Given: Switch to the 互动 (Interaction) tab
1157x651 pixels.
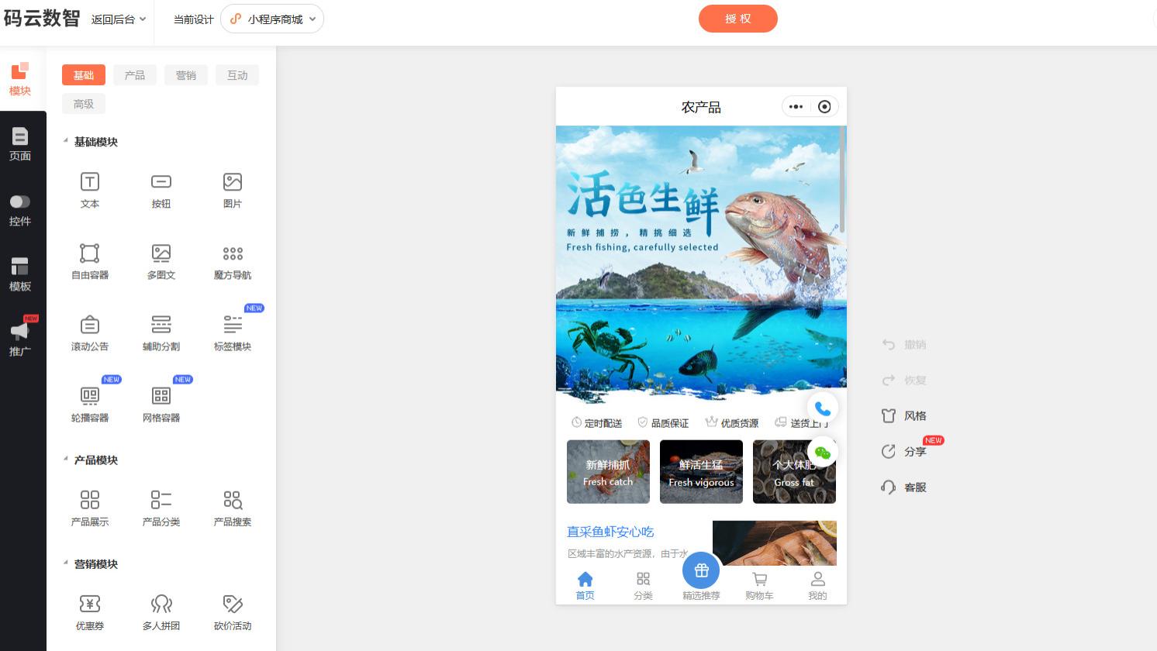Looking at the screenshot, I should (237, 75).
